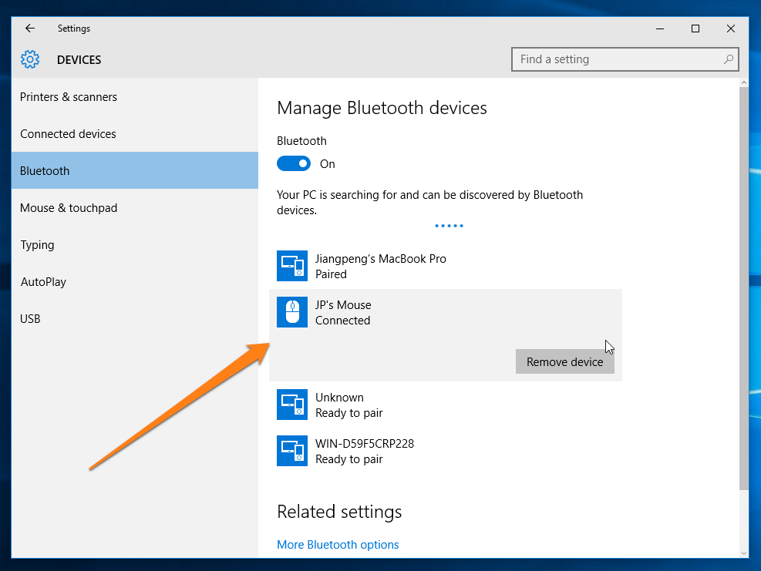Click the vertical scrollbar thumb
This screenshot has height=571, width=761.
click(744, 289)
